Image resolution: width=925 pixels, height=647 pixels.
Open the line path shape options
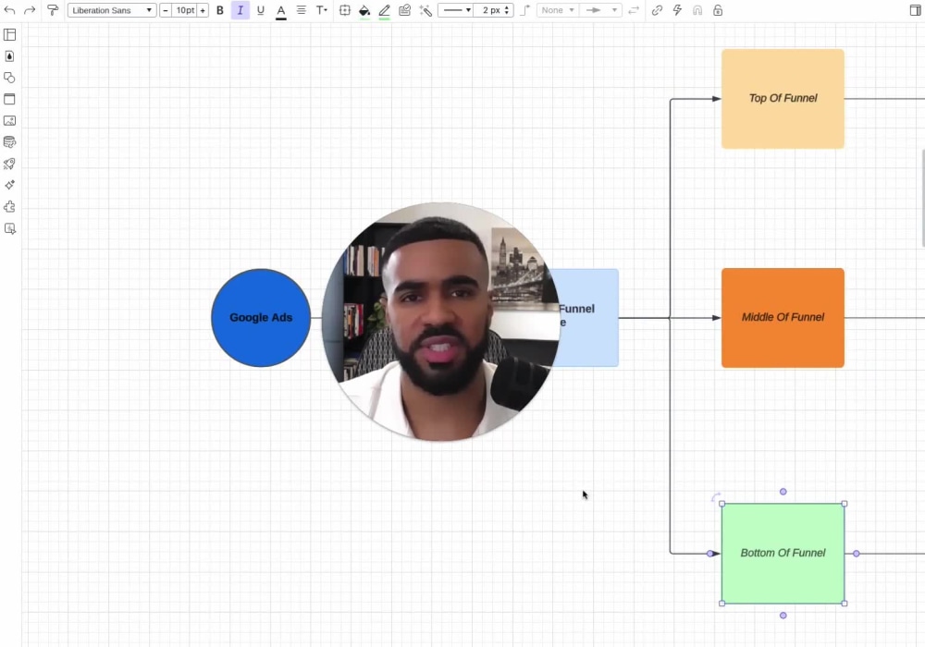(525, 10)
